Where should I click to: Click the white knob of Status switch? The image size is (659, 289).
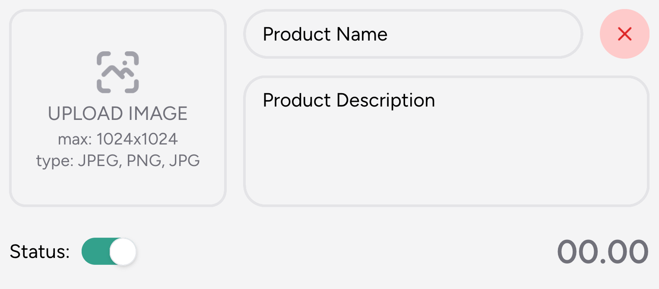coord(123,251)
